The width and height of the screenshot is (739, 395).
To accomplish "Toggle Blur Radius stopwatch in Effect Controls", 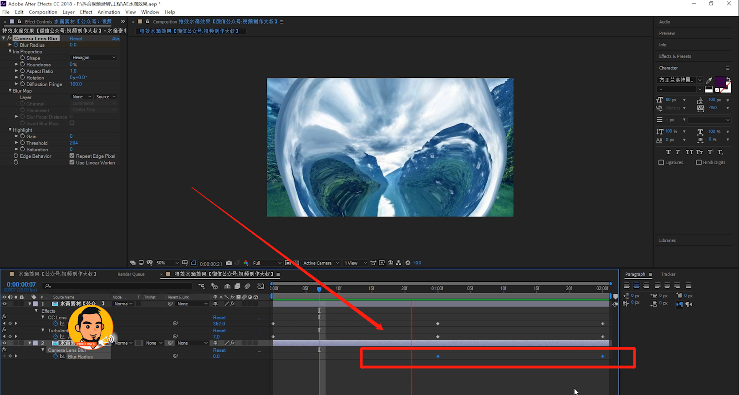I will pyautogui.click(x=16, y=45).
